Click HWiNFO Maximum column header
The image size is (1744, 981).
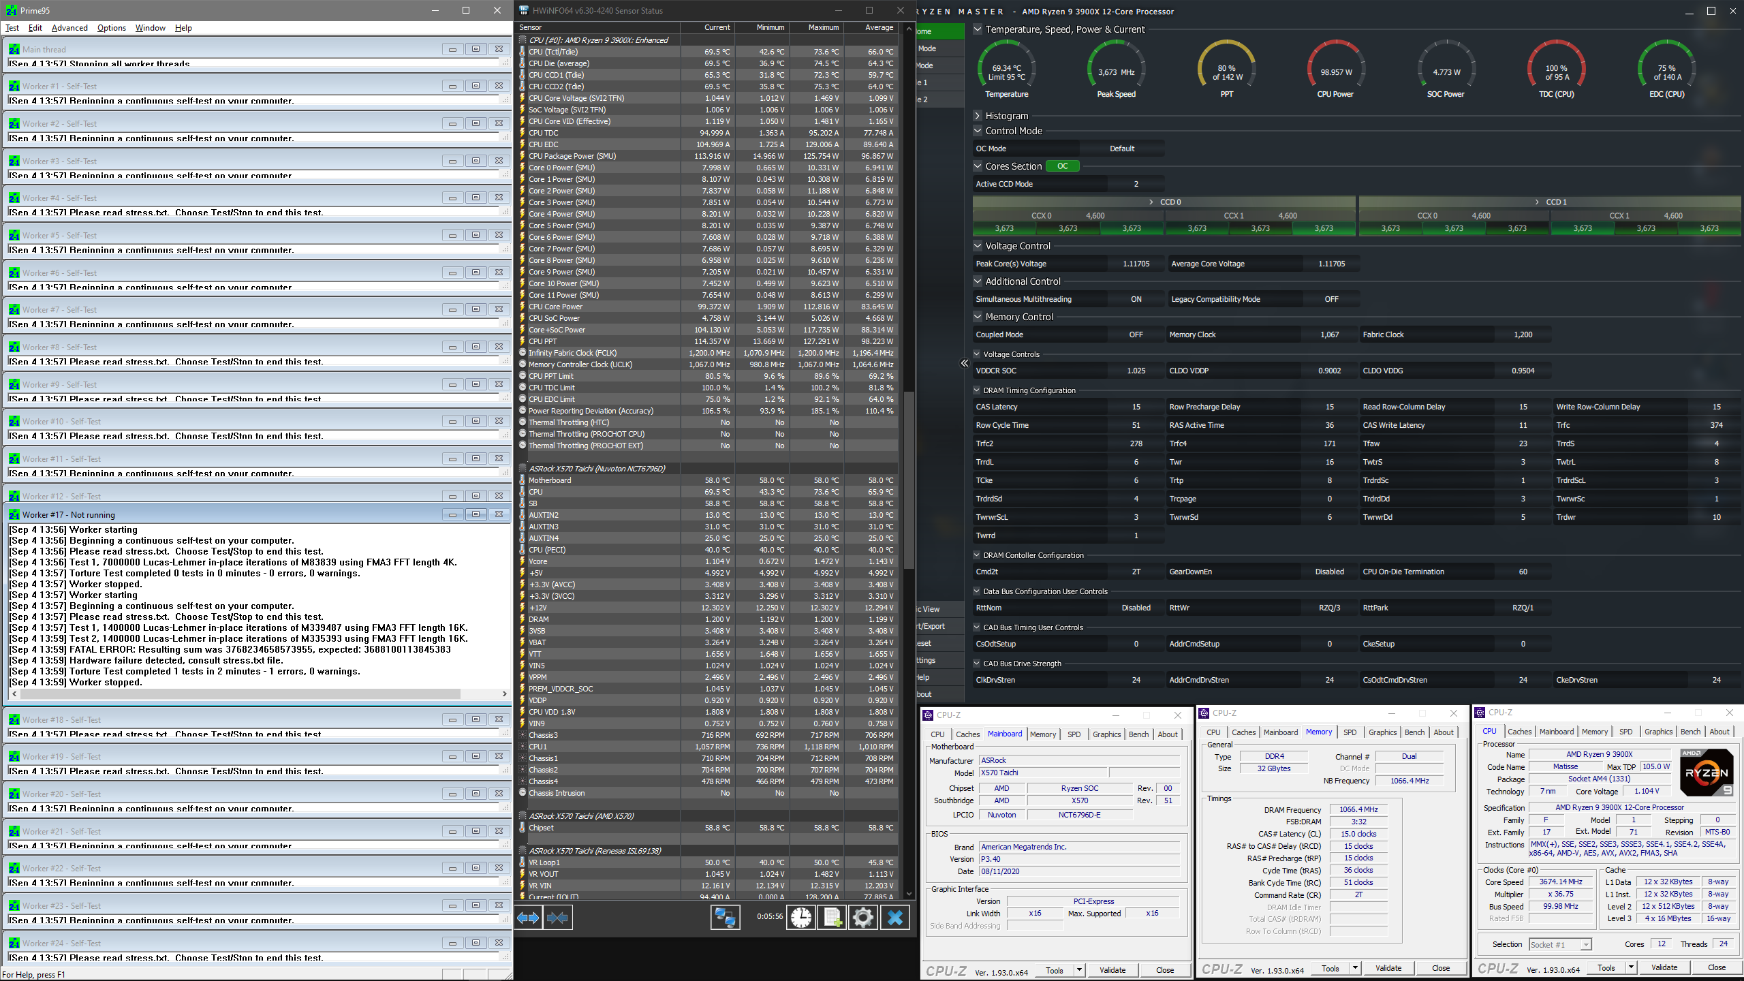click(816, 27)
